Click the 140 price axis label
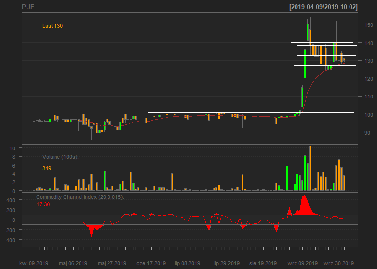This screenshot has width=377, height=269. [369, 43]
